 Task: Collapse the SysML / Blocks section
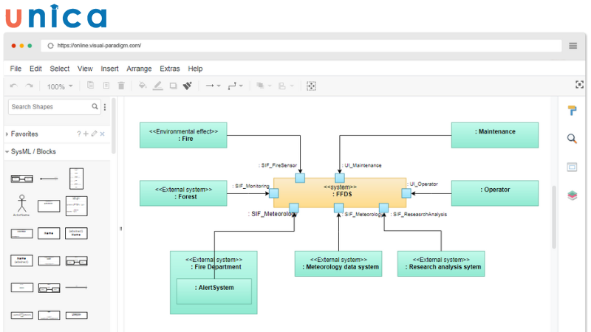tap(33, 152)
